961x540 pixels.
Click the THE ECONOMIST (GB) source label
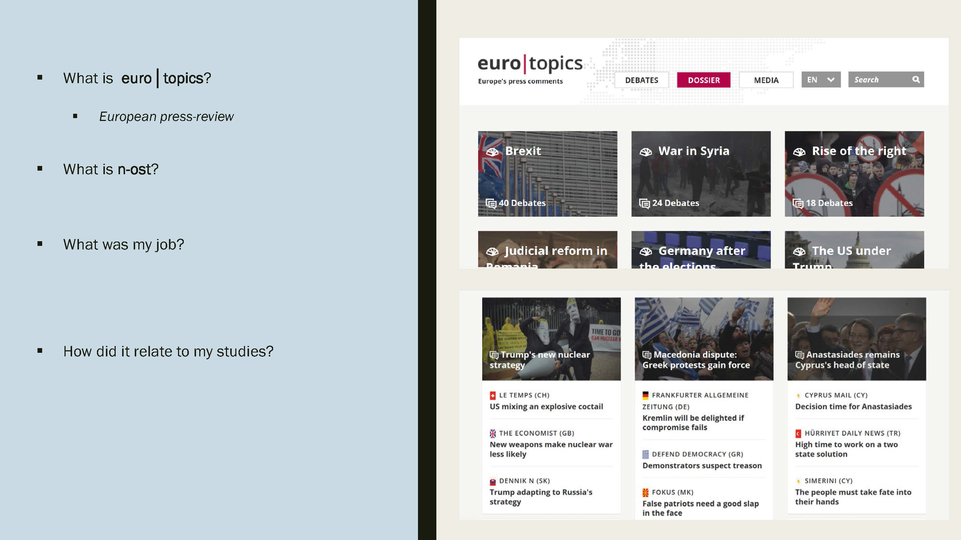point(537,433)
